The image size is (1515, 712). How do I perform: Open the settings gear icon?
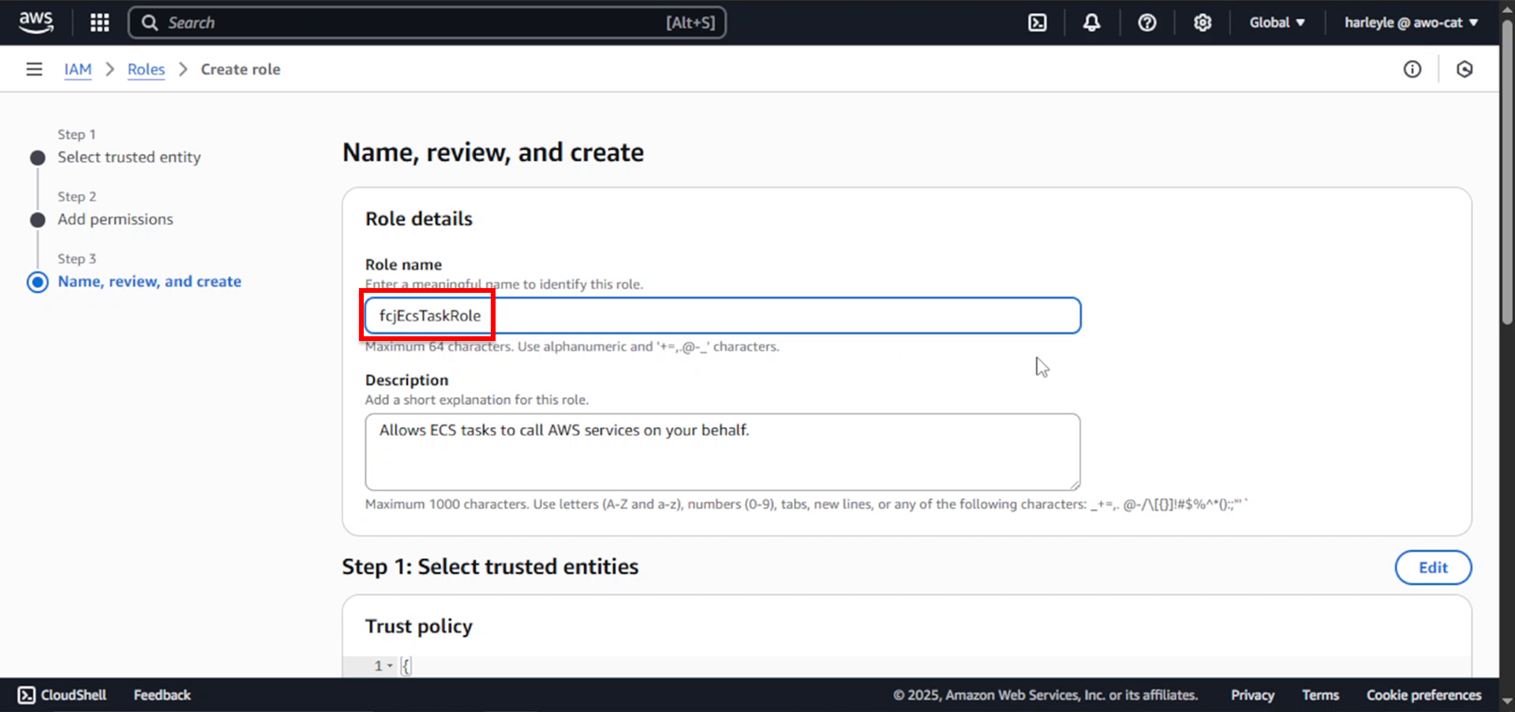[1202, 23]
